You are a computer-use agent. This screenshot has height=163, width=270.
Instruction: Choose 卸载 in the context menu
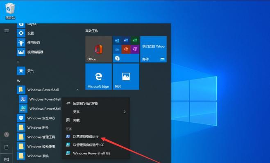[96, 120]
